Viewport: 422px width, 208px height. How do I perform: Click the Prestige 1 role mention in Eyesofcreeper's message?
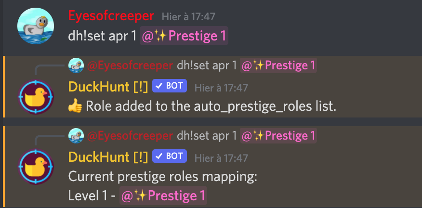click(184, 37)
